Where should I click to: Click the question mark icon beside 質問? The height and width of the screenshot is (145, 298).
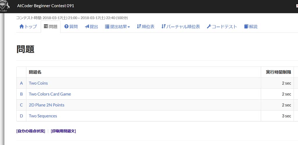[x=66, y=26]
